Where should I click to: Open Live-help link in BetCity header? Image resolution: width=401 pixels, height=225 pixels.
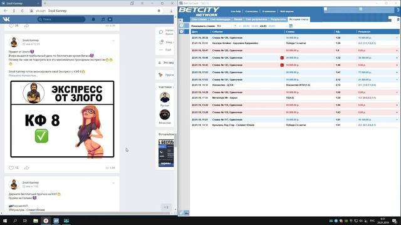(236, 11)
